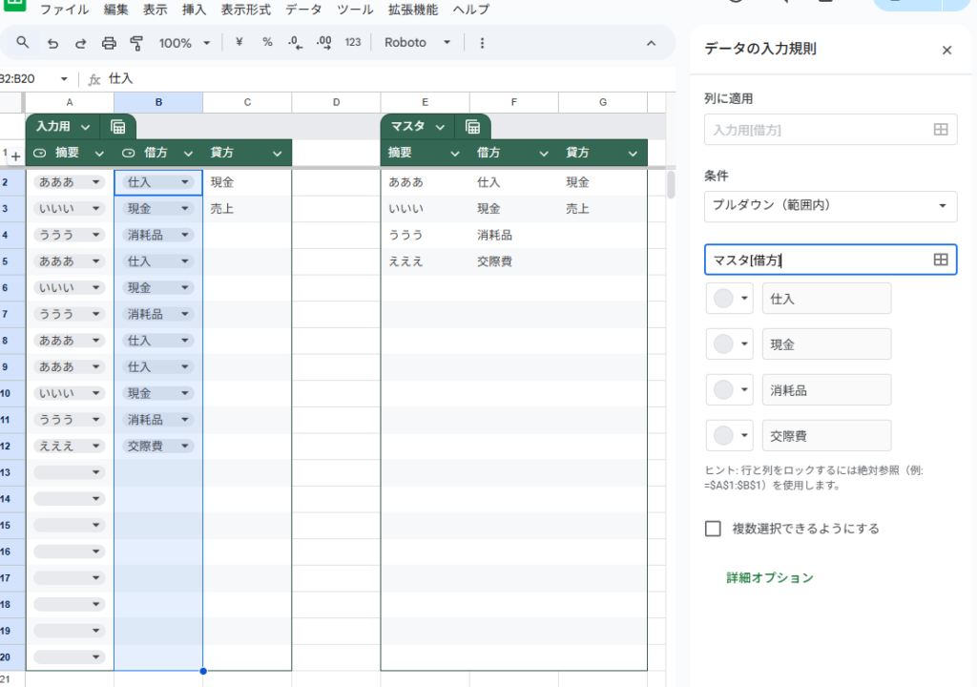Format as currency with the ¥ icon
The width and height of the screenshot is (977, 687).
click(x=239, y=43)
